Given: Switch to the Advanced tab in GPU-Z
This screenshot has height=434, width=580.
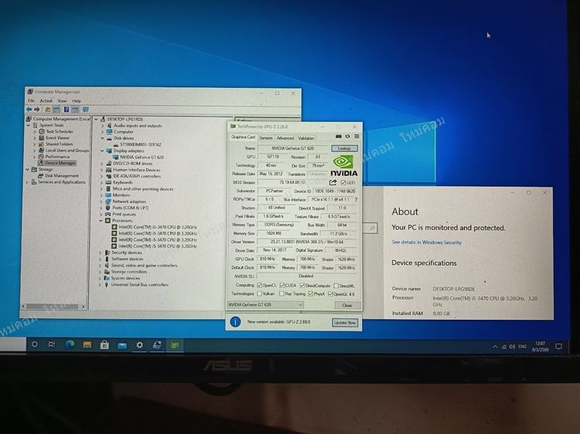Looking at the screenshot, I should 285,138.
